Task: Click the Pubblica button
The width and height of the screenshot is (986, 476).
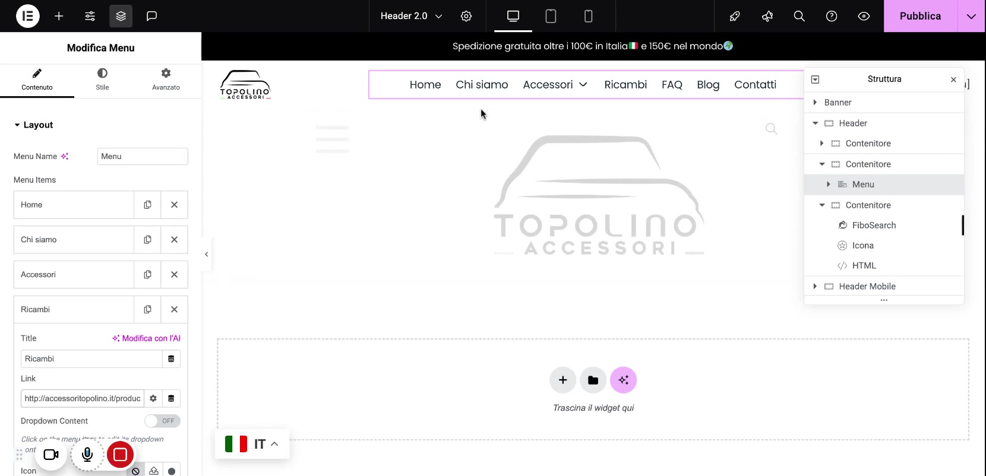Action: [x=919, y=16]
